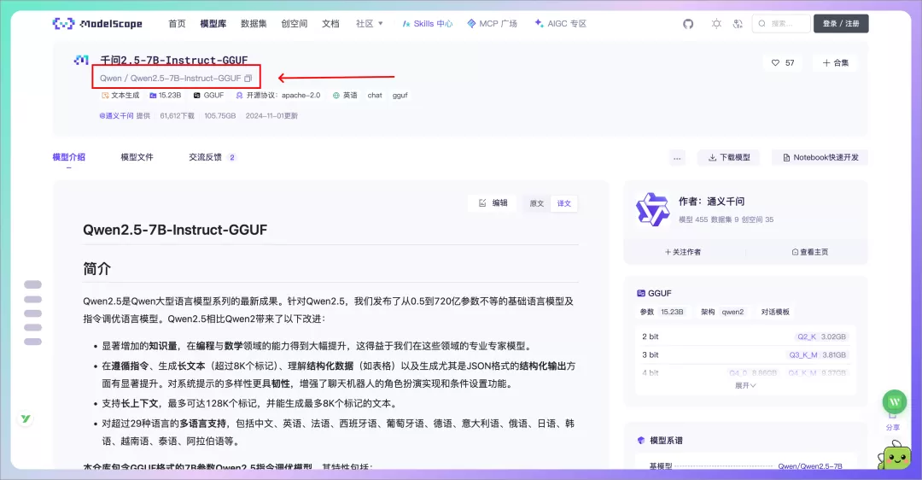
Task: Click the Q2_K 3.02GB quantization entry
Action: tap(821, 337)
